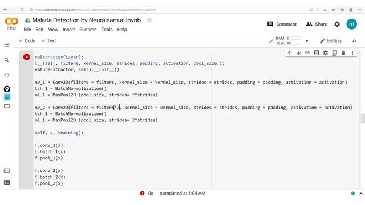The width and height of the screenshot is (365, 205).
Task: Click the 'f.batch_2(x)' code line
Action: [x=50, y=177]
